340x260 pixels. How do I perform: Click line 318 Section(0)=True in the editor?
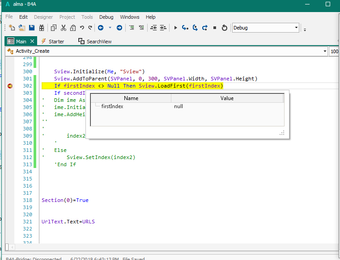coord(65,200)
